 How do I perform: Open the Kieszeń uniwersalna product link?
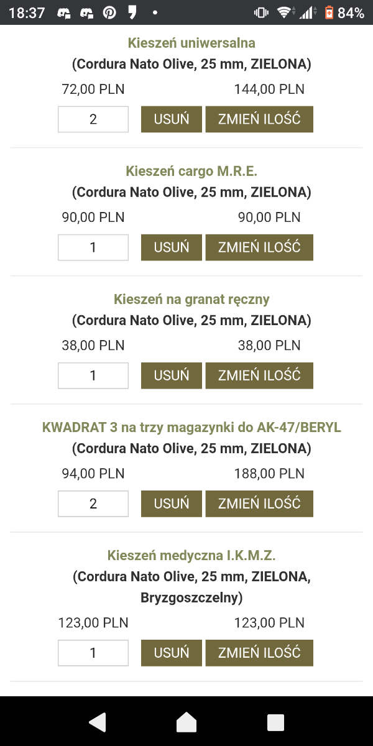point(191,43)
